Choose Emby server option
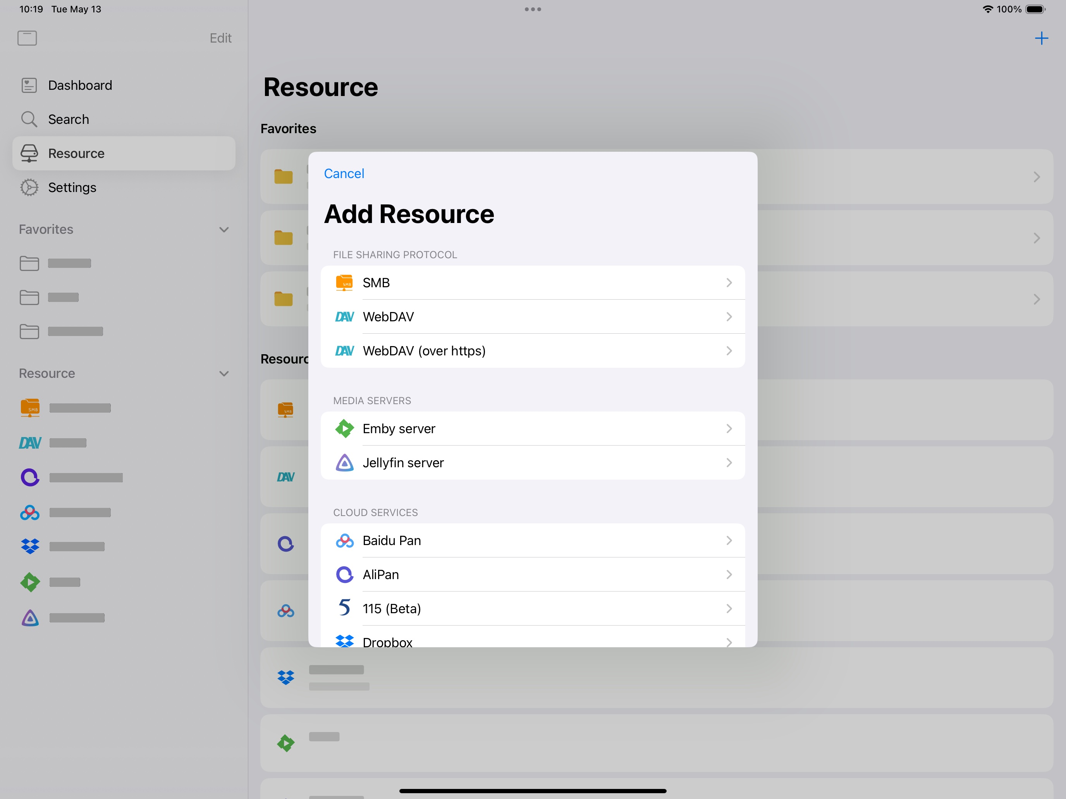The width and height of the screenshot is (1066, 799). pyautogui.click(x=533, y=429)
